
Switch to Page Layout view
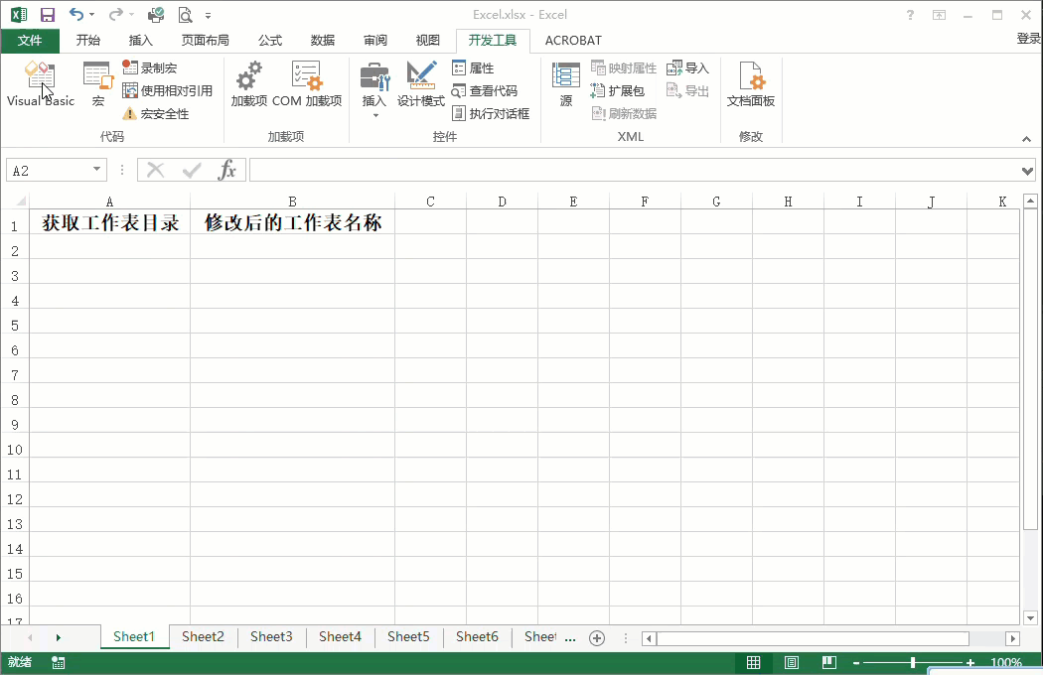(791, 662)
